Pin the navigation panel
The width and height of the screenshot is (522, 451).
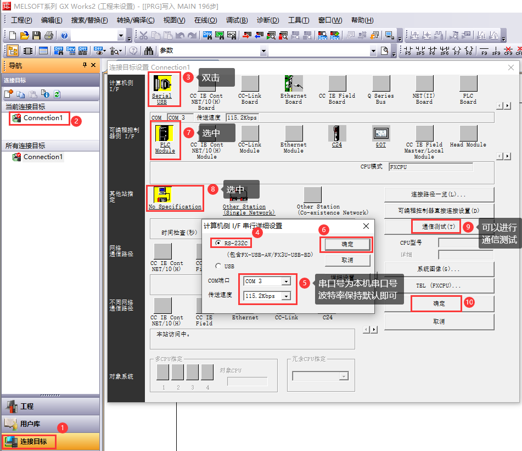point(85,65)
